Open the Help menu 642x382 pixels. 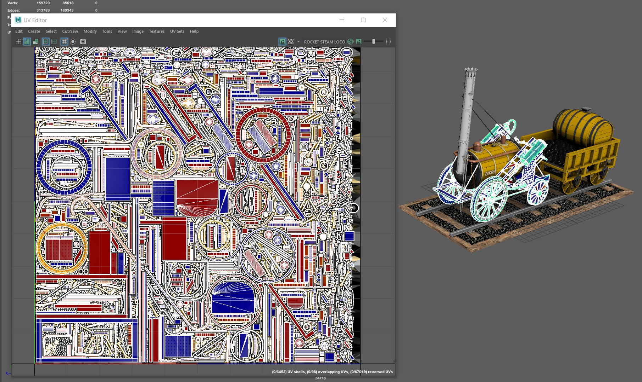tap(194, 31)
